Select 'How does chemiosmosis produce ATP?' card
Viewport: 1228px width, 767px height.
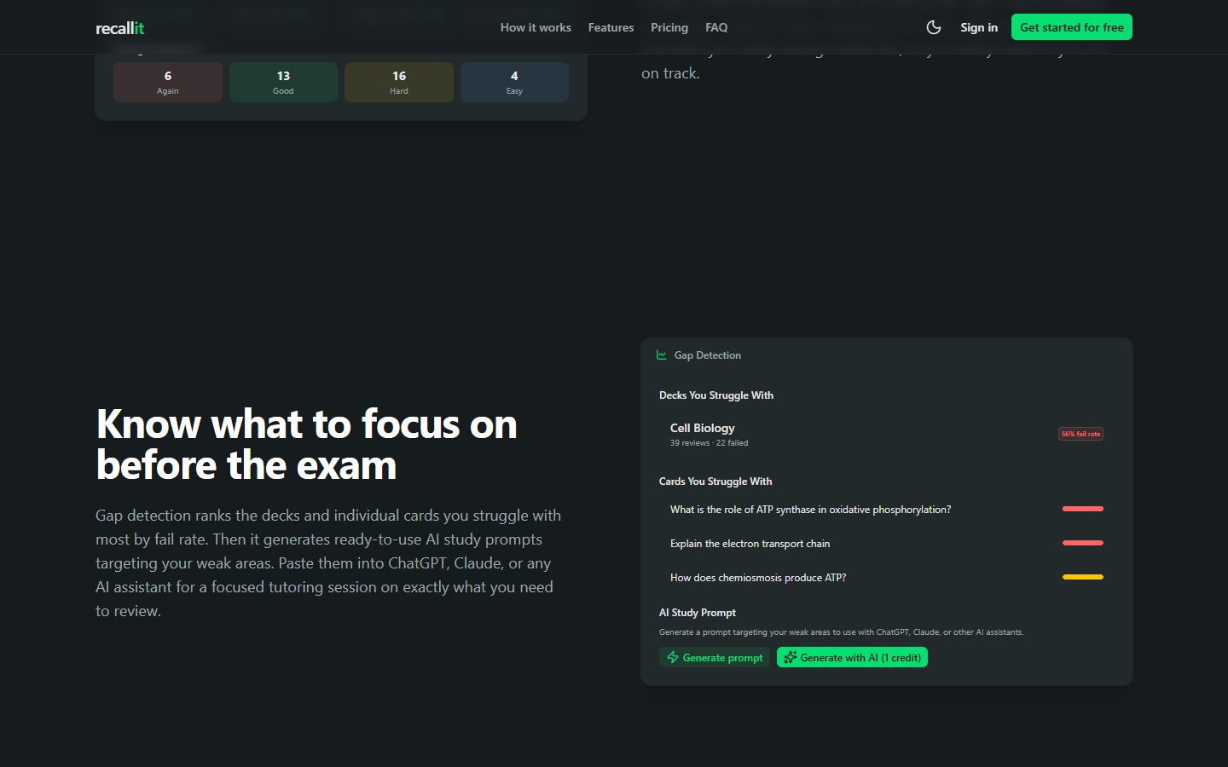coord(887,578)
